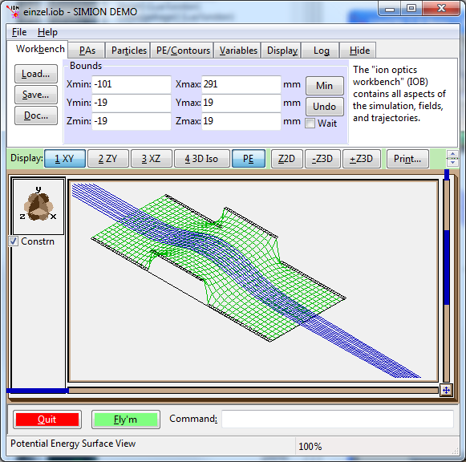
Task: Click the horizontal blue slider under the view
Action: (x=38, y=391)
